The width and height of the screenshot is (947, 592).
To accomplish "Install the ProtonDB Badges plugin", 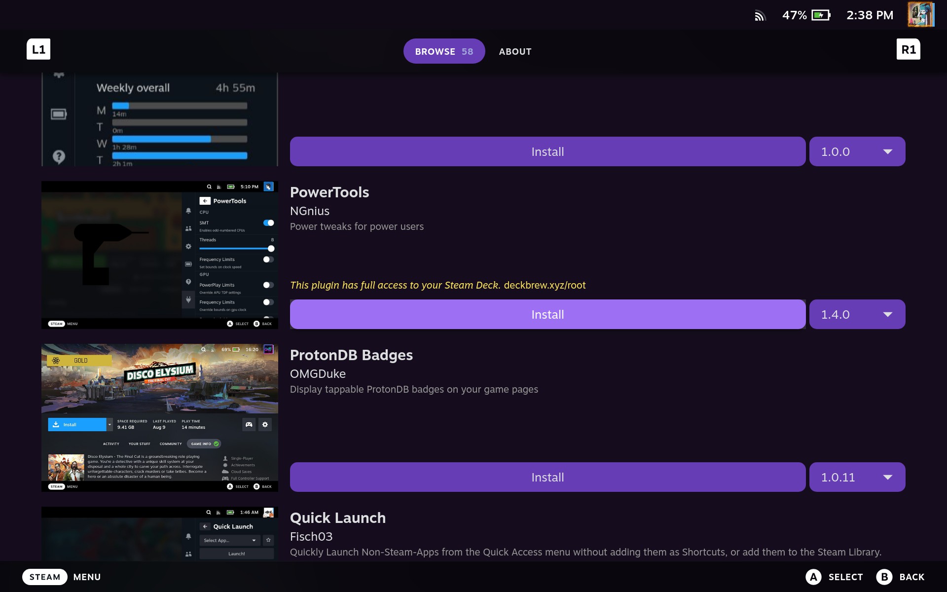I will [x=547, y=477].
